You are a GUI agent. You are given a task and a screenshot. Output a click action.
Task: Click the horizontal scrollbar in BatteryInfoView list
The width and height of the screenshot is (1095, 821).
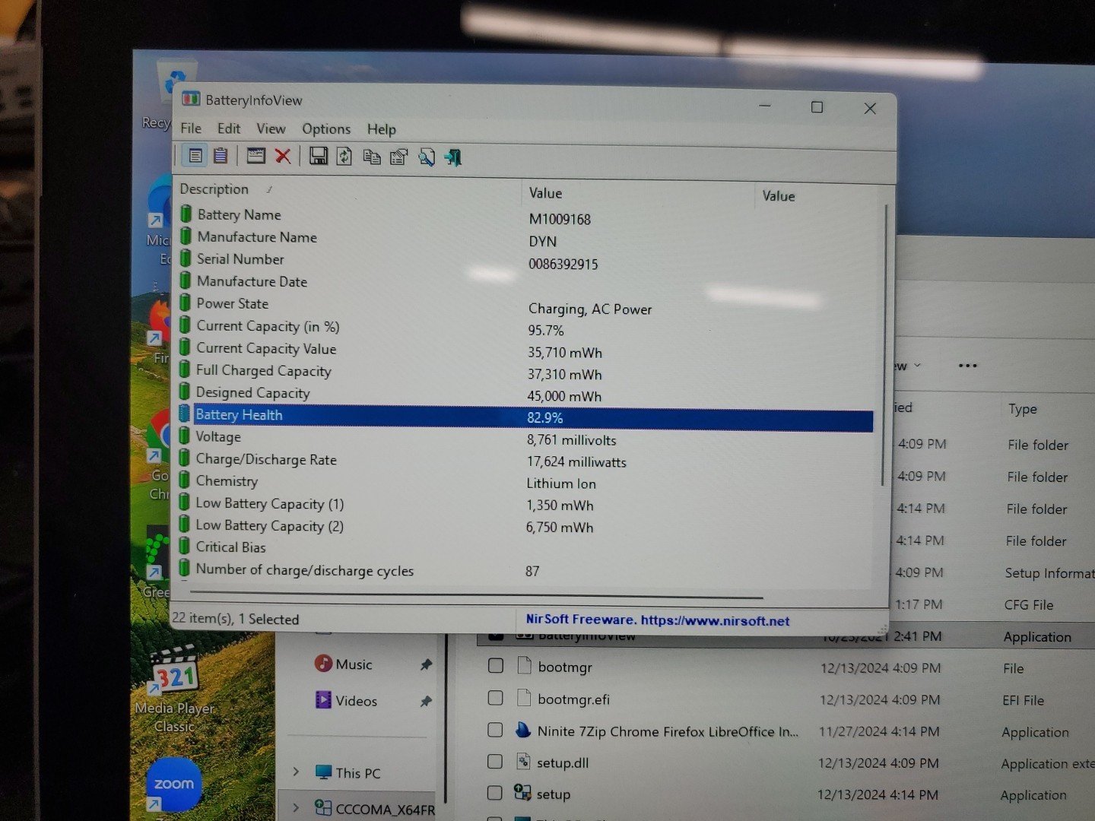coord(477,594)
